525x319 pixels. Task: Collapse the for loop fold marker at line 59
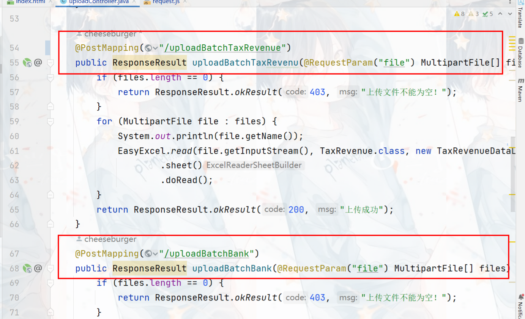50,122
